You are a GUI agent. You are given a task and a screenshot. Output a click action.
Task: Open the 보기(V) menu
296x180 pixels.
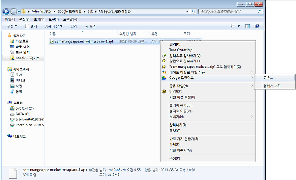[39, 19]
